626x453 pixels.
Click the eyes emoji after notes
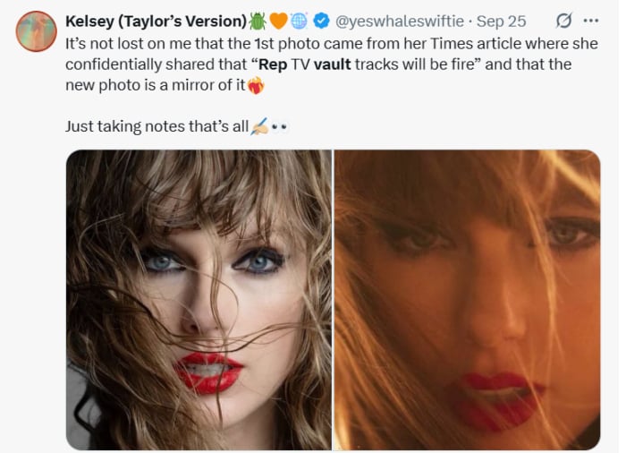[x=280, y=126]
